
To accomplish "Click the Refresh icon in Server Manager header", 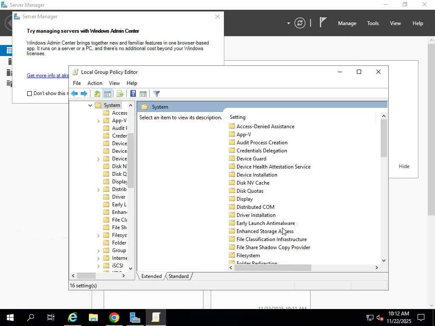I will coord(300,23).
